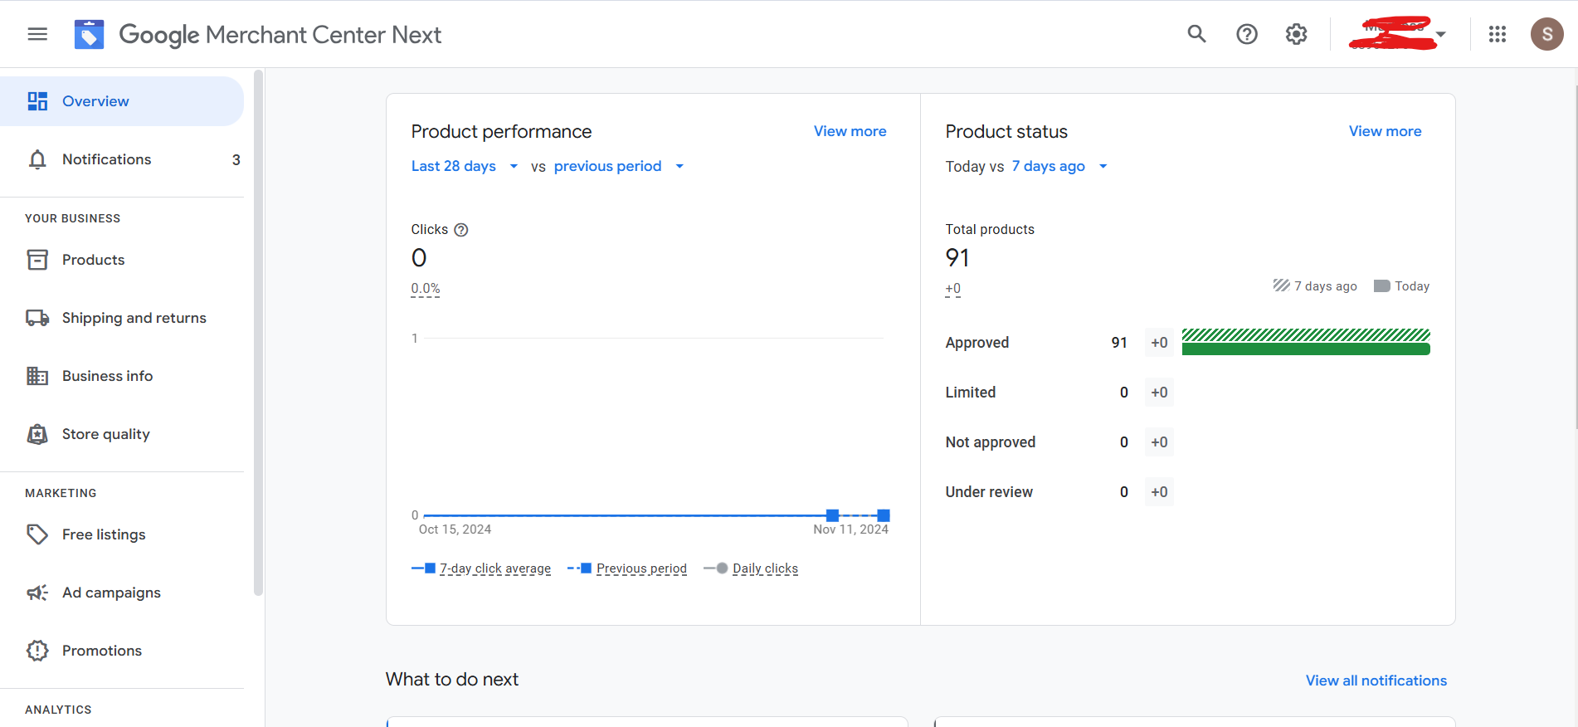Expand the 7 days ago dropdown
Screen dimensions: 1578x727
1059,166
